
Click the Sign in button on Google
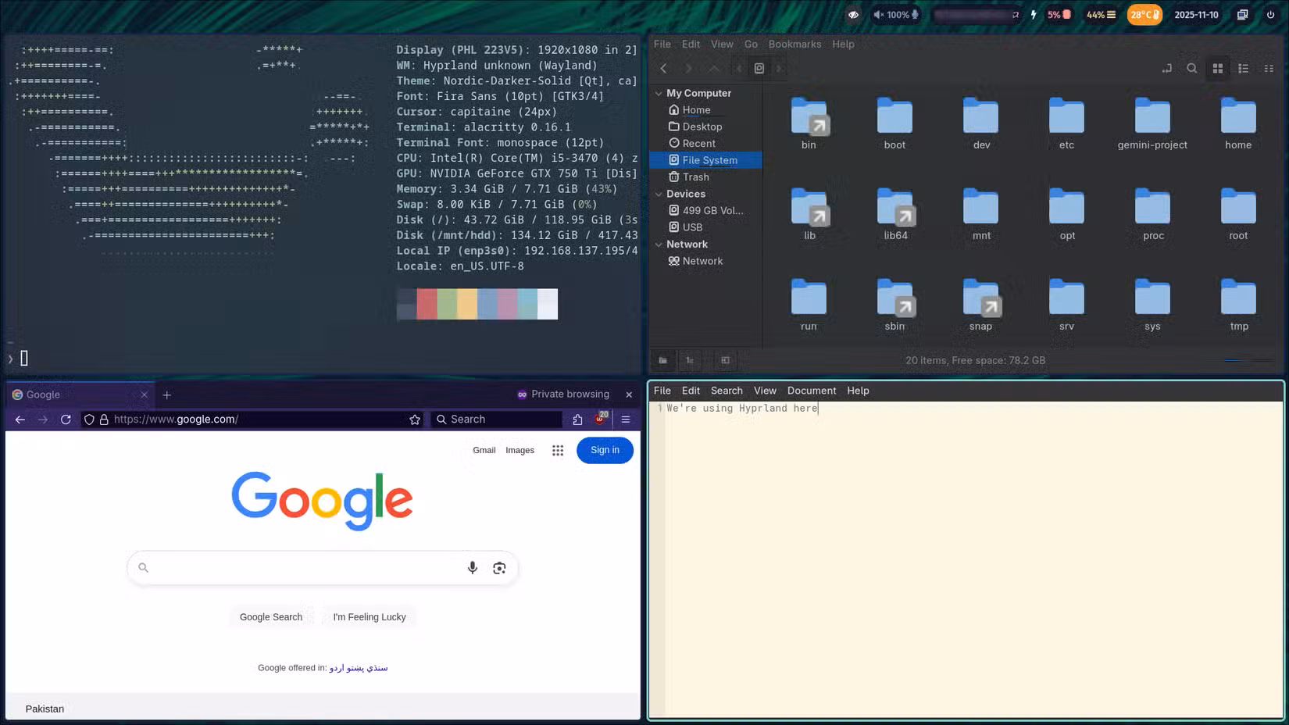pyautogui.click(x=604, y=450)
